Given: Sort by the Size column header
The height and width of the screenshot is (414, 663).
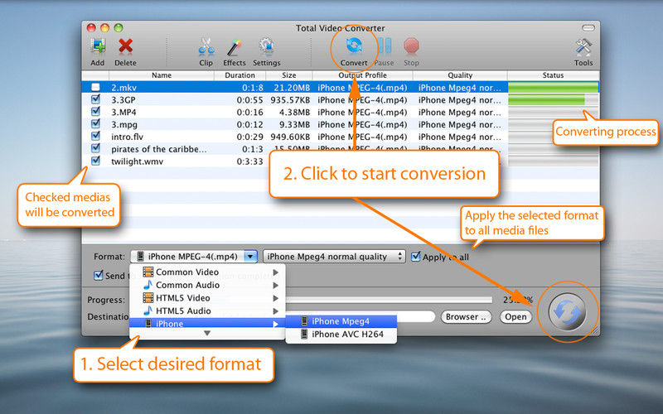Looking at the screenshot, I should click(288, 75).
